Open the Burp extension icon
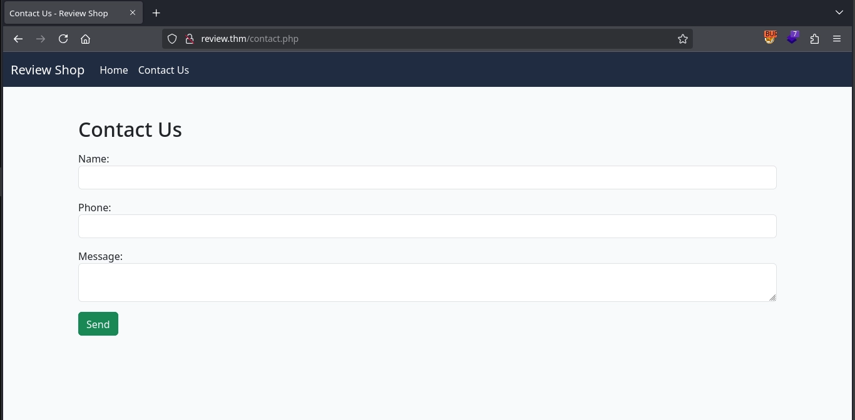This screenshot has height=420, width=855. [x=770, y=38]
